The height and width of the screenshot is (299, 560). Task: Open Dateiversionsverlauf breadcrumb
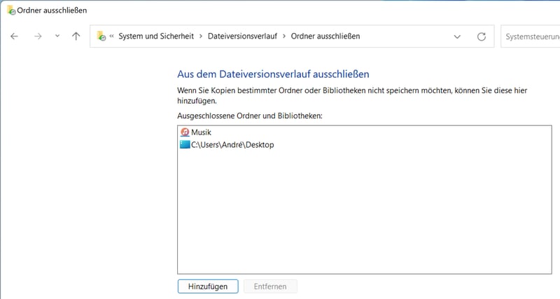click(242, 36)
